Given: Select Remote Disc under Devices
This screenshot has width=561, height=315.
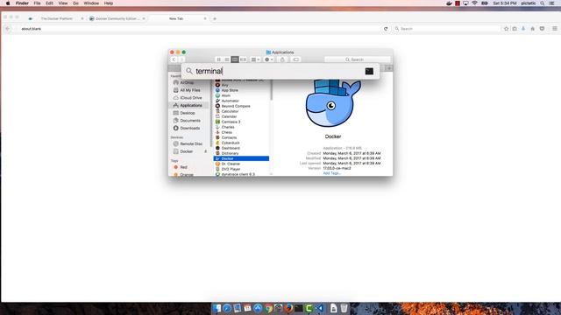Looking at the screenshot, I should [191, 143].
